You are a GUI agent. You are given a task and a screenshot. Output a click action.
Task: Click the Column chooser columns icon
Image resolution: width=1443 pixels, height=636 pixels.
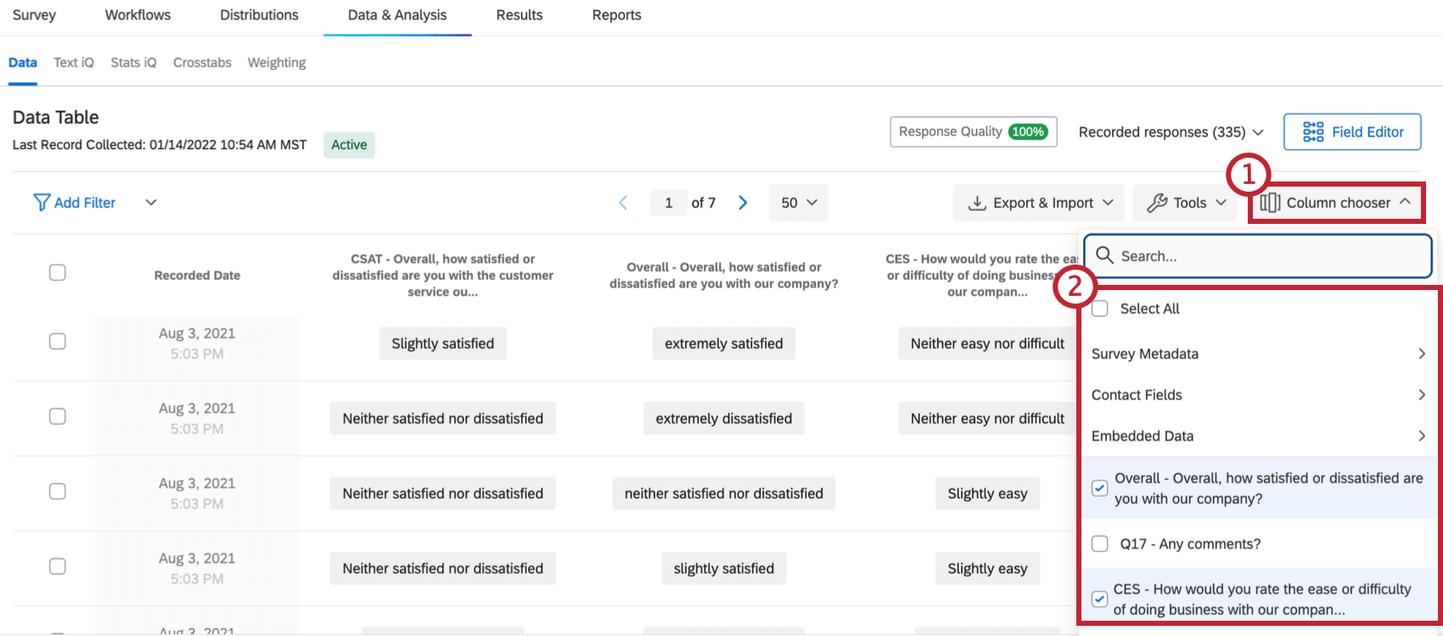(1270, 203)
